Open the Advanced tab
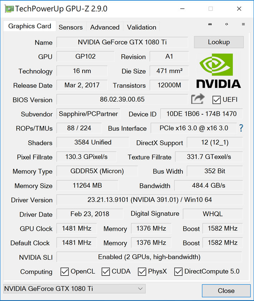The width and height of the screenshot is (254, 301). point(104,27)
